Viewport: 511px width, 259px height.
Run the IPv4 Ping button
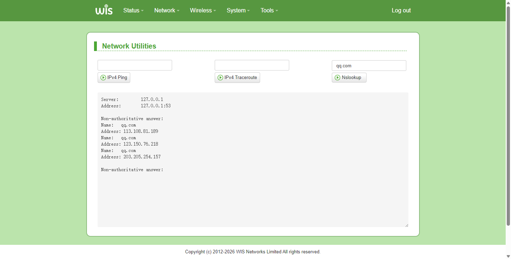pos(114,78)
